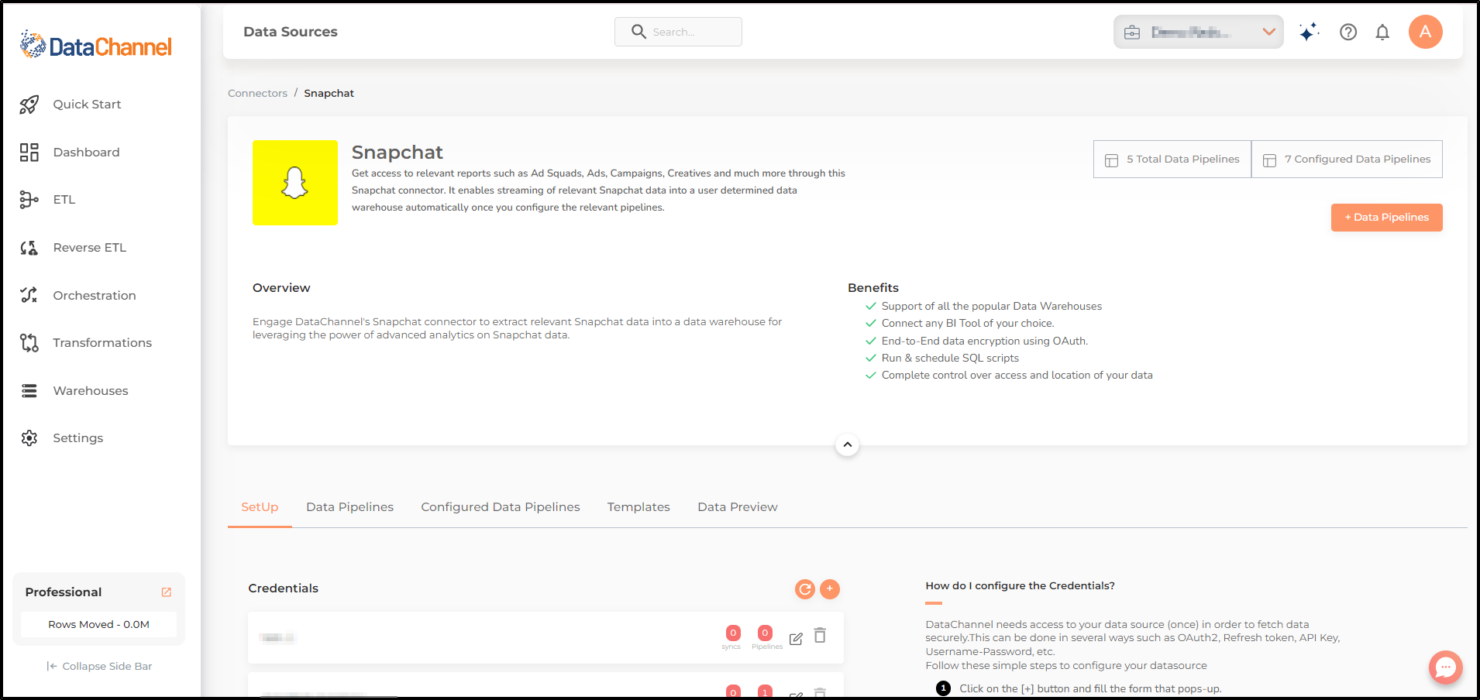This screenshot has width=1480, height=700.
Task: Click the briefcase workspace icon
Action: click(1132, 33)
